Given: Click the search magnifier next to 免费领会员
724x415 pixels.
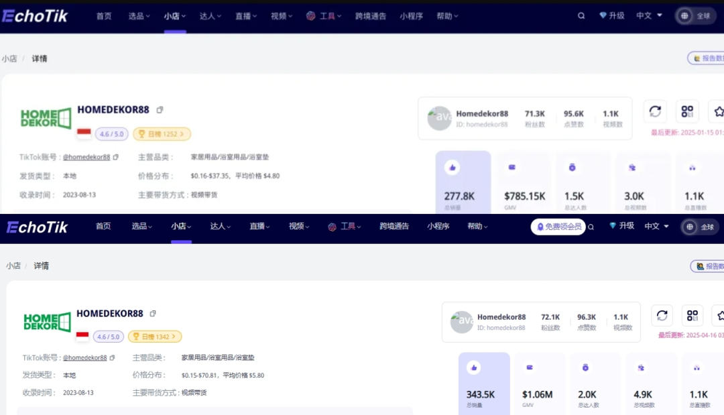Looking at the screenshot, I should click(x=591, y=227).
